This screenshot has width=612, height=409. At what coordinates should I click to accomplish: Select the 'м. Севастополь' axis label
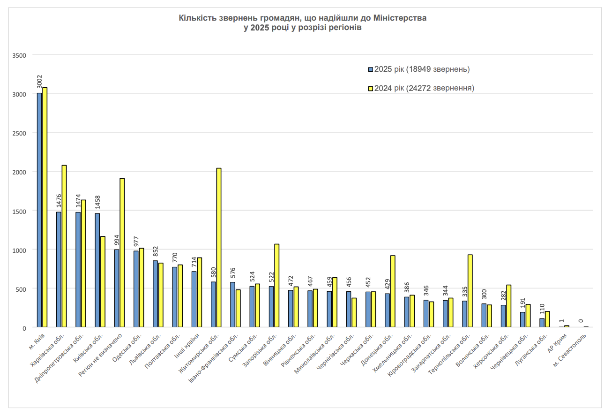pos(570,349)
